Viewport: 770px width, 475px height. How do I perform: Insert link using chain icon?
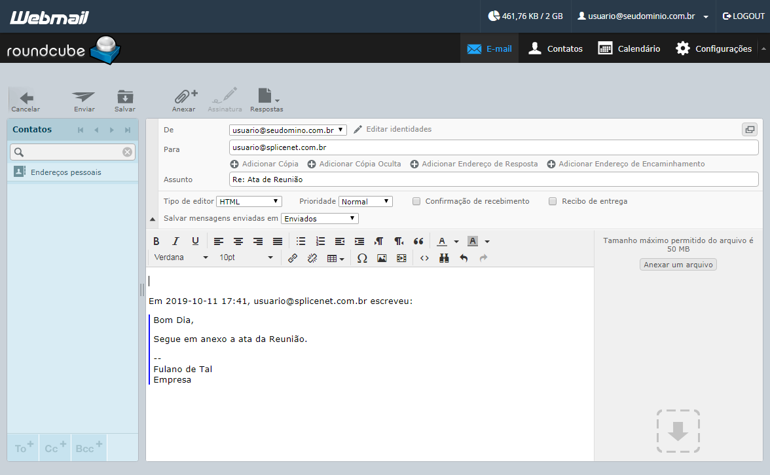(x=293, y=258)
